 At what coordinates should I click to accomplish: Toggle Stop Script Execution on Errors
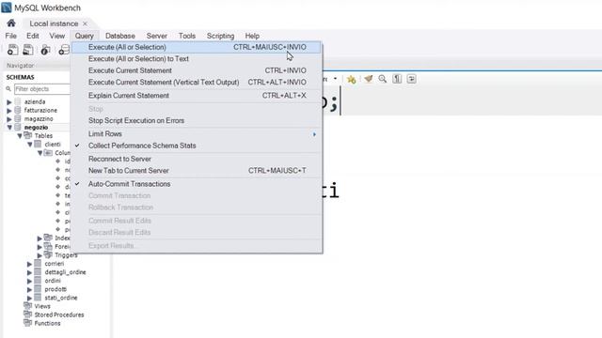pos(197,121)
